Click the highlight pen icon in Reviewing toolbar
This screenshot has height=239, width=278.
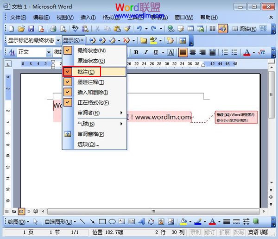click(x=153, y=40)
